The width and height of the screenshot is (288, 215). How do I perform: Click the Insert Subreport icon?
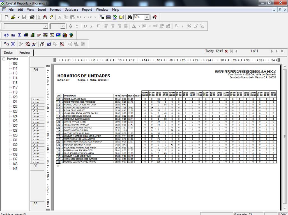pos(39,35)
